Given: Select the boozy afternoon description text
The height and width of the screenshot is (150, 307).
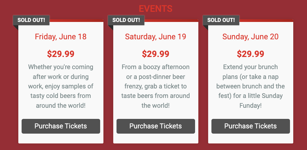Looking at the screenshot, I should [156, 86].
